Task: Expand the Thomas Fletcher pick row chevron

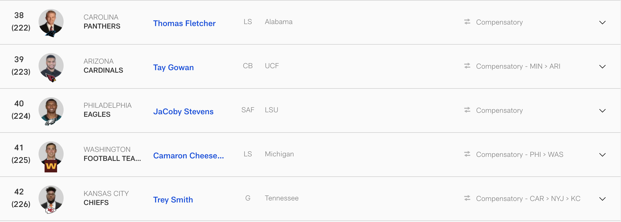Action: [602, 23]
